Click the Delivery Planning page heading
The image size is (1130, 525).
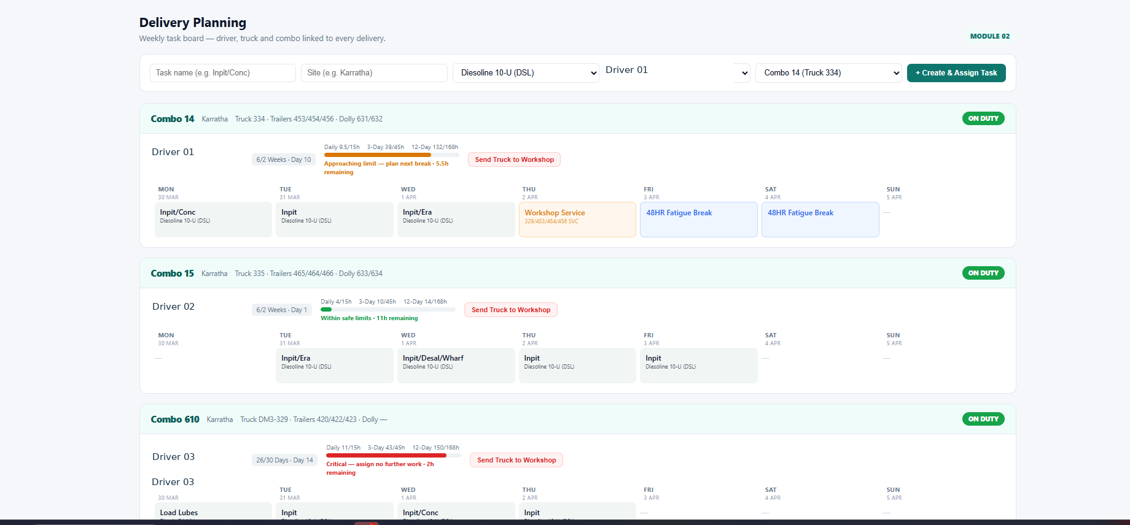click(193, 23)
